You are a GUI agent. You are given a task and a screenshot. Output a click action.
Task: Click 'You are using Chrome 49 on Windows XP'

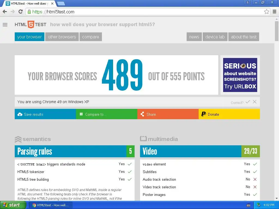pyautogui.click(x=53, y=102)
